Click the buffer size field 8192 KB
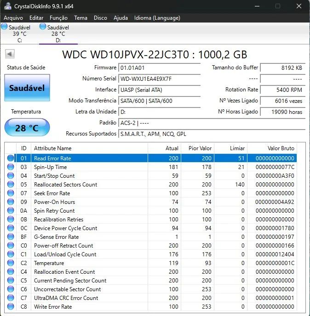The height and width of the screenshot is (316, 310). (x=283, y=68)
